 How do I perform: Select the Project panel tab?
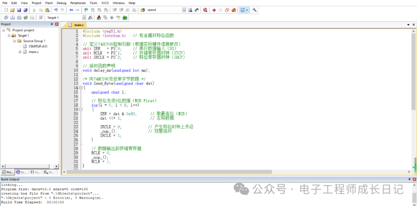pyautogui.click(x=7, y=172)
